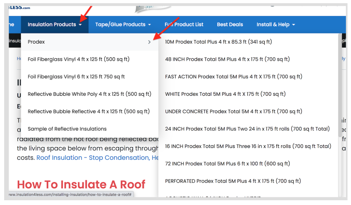Open 48 INCH Prodex Total 5M Plus

click(x=227, y=59)
